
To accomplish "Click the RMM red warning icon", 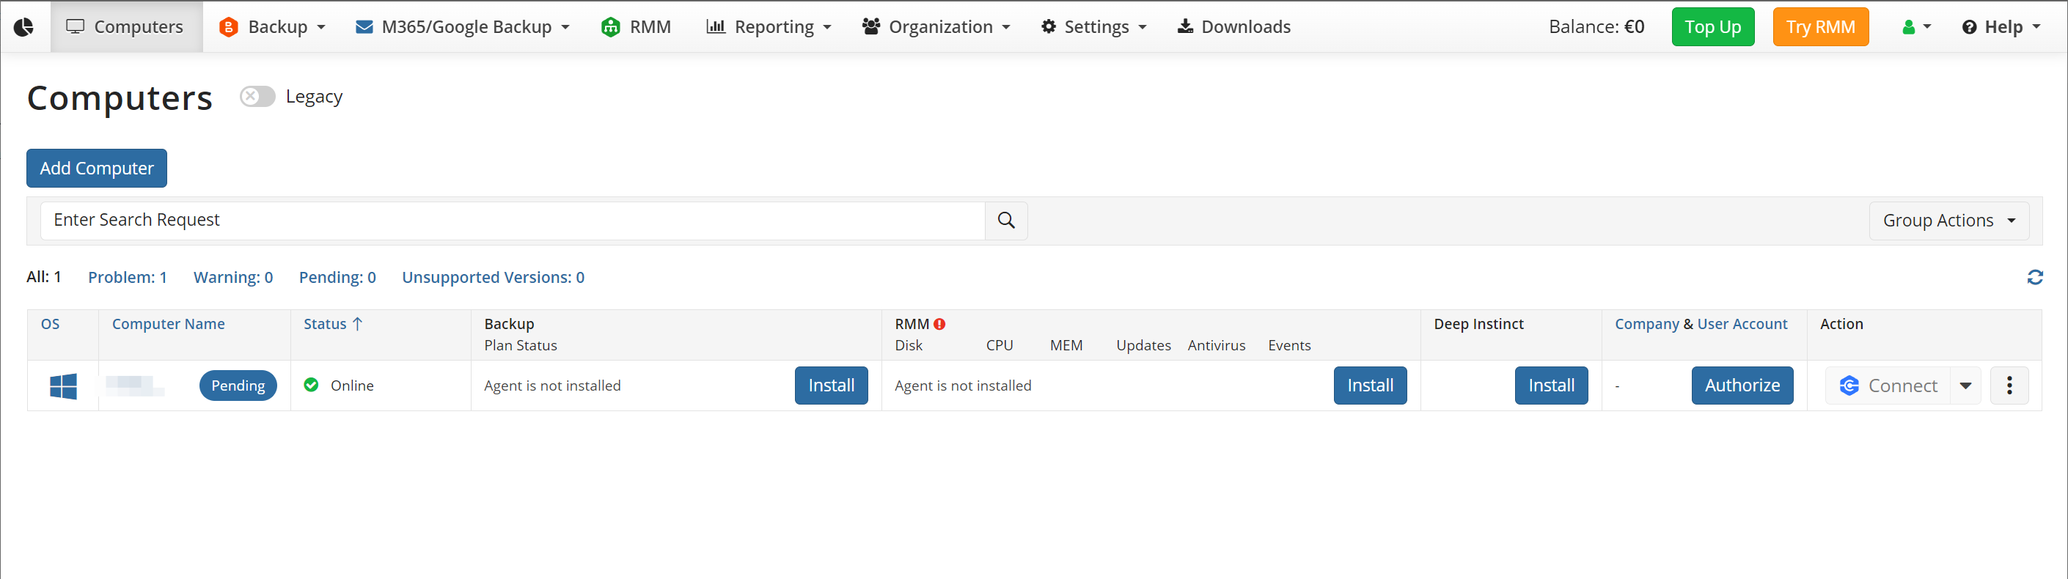I will click(939, 324).
